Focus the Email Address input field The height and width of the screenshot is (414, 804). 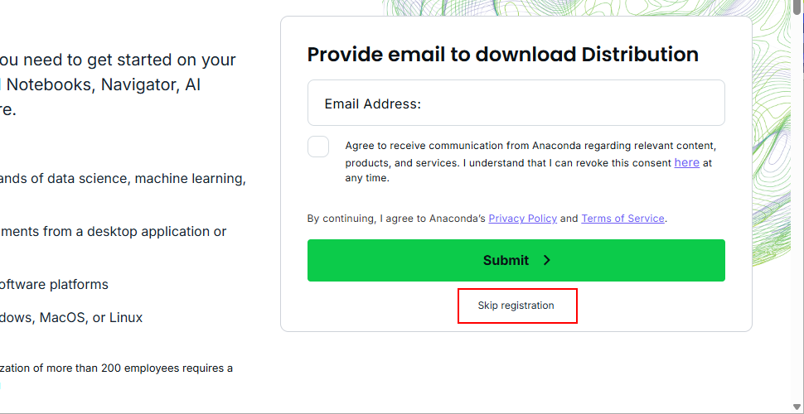[516, 103]
